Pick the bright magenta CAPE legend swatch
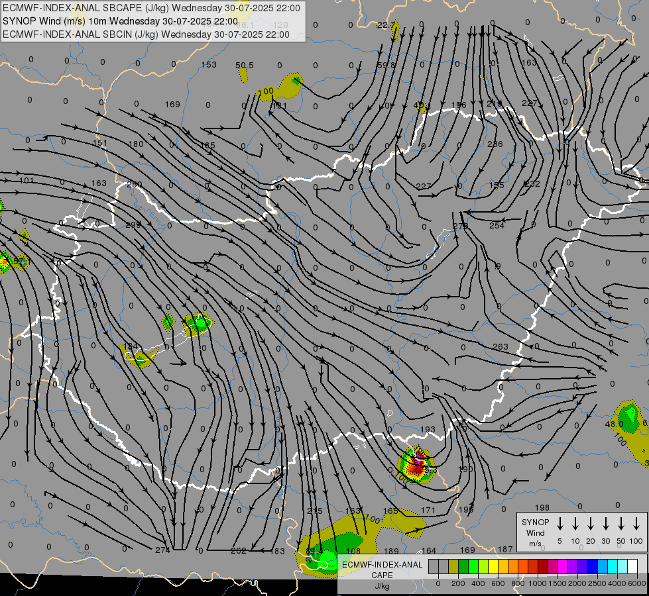The width and height of the screenshot is (649, 596). coord(563,567)
